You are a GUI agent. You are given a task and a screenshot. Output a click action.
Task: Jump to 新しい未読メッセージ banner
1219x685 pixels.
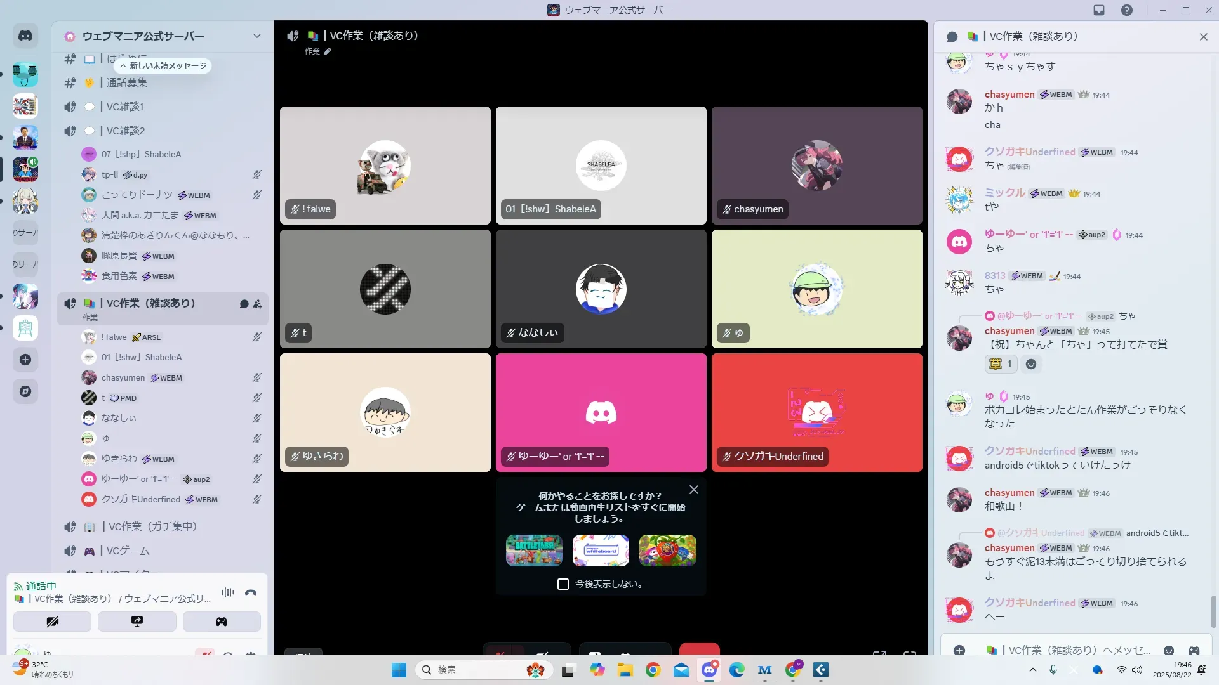pyautogui.click(x=163, y=65)
